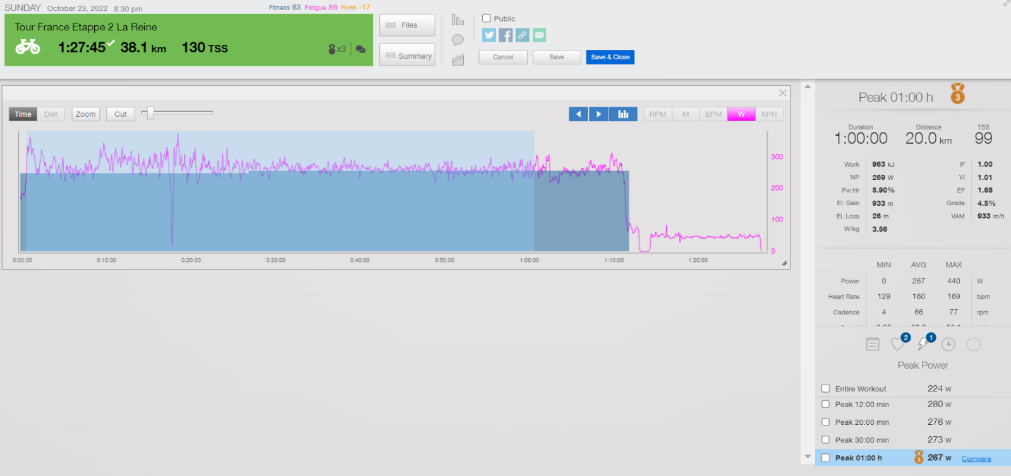Copy the workout share link icon
This screenshot has height=476, width=1011.
tap(522, 35)
